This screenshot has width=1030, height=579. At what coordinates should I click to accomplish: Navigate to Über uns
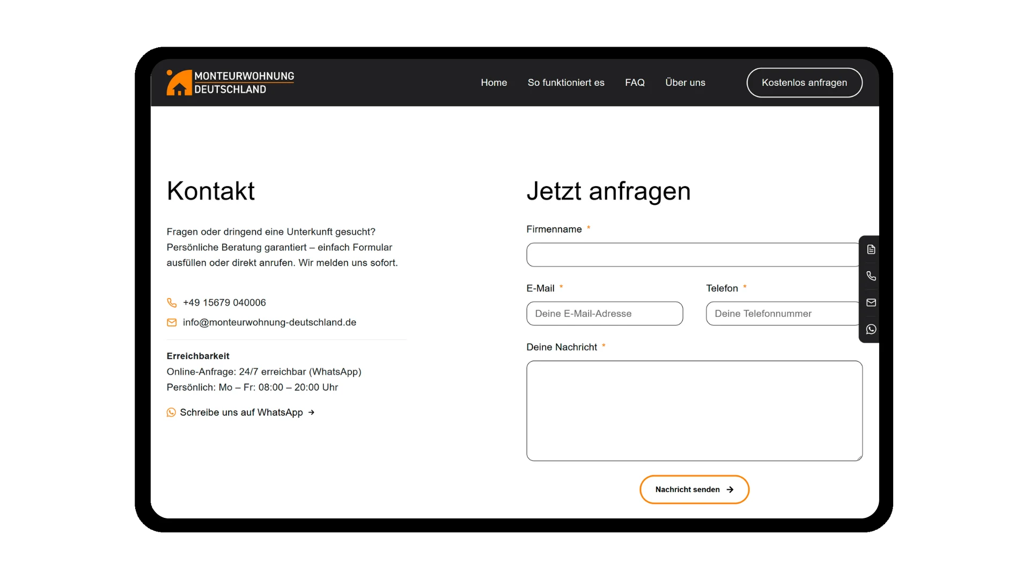685,83
